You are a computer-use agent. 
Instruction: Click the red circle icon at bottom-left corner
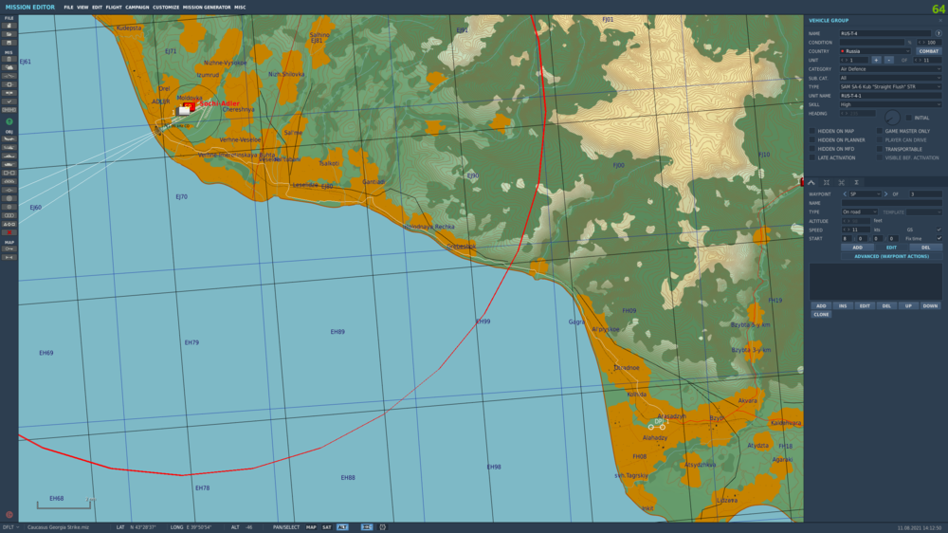click(x=9, y=515)
